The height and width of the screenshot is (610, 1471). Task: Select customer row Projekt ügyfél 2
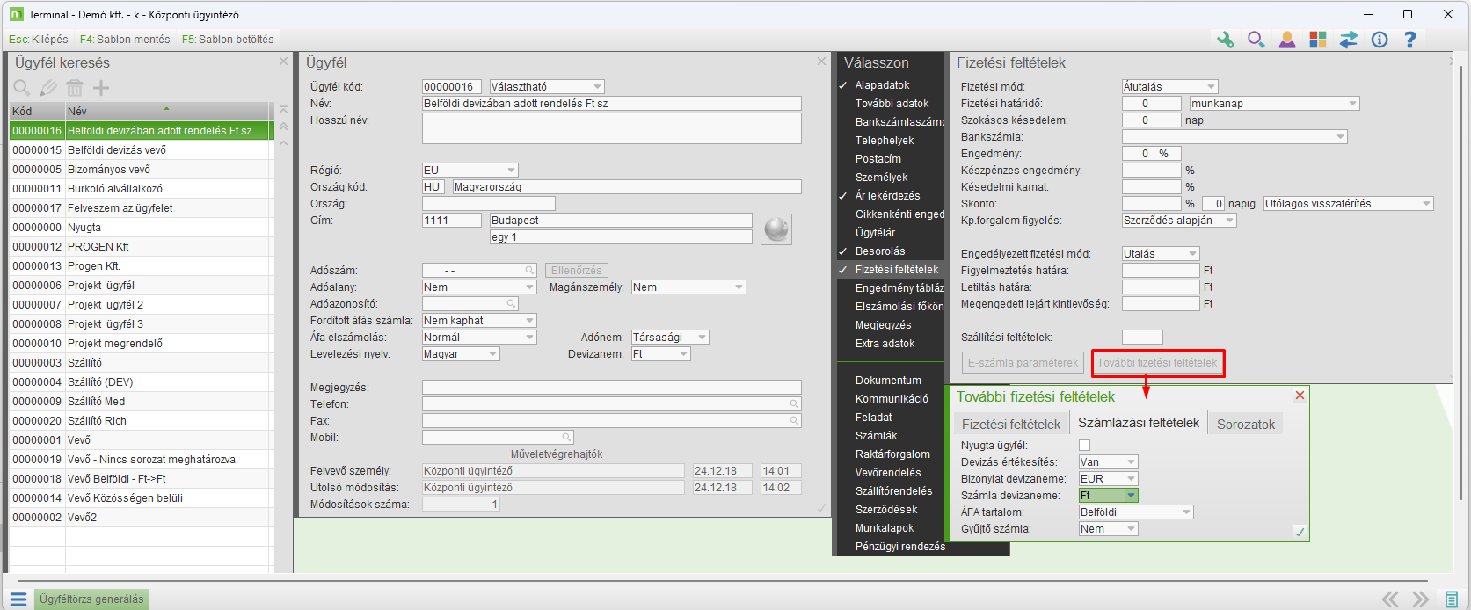pos(106,305)
